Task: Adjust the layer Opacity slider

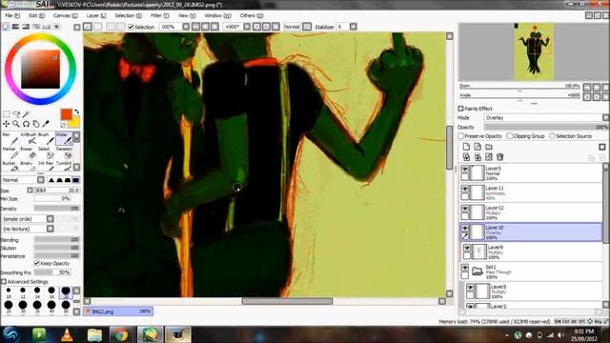Action: pos(546,127)
